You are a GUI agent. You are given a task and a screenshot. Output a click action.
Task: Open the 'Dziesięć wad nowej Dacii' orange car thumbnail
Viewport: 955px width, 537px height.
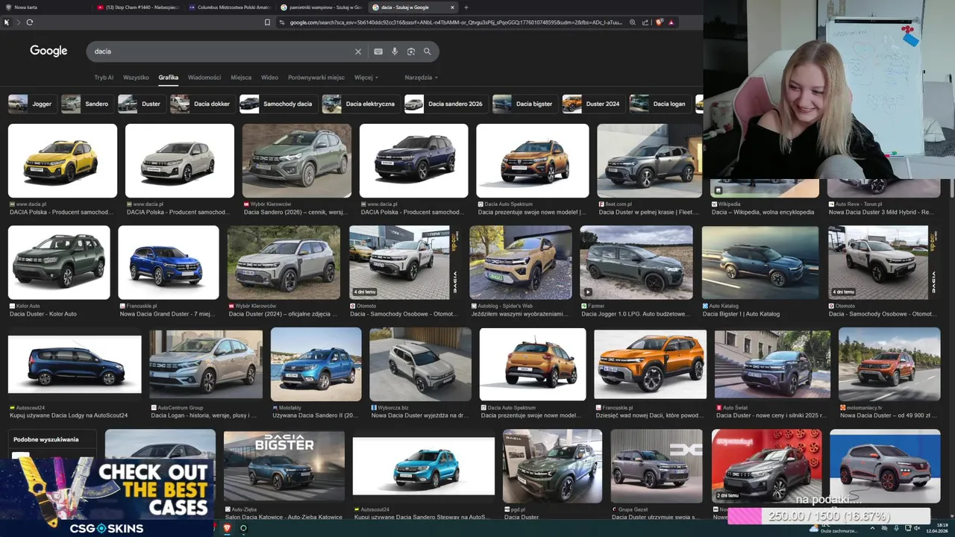(x=651, y=365)
